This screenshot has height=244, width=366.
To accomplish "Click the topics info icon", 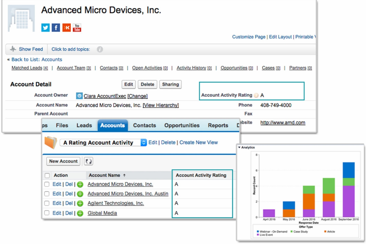I will [x=100, y=49].
